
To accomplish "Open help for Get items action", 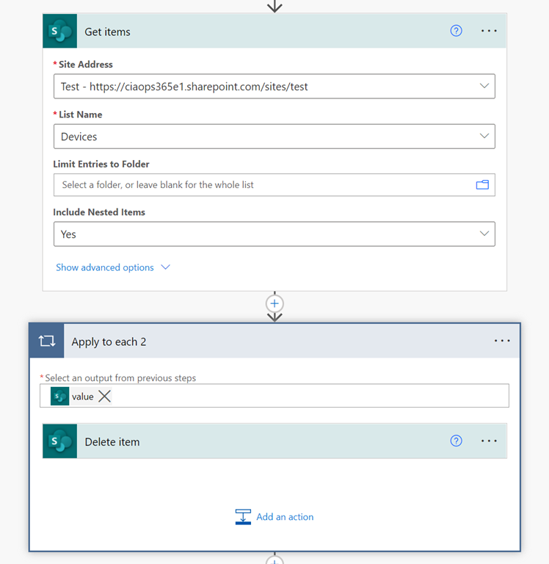I will pyautogui.click(x=456, y=31).
